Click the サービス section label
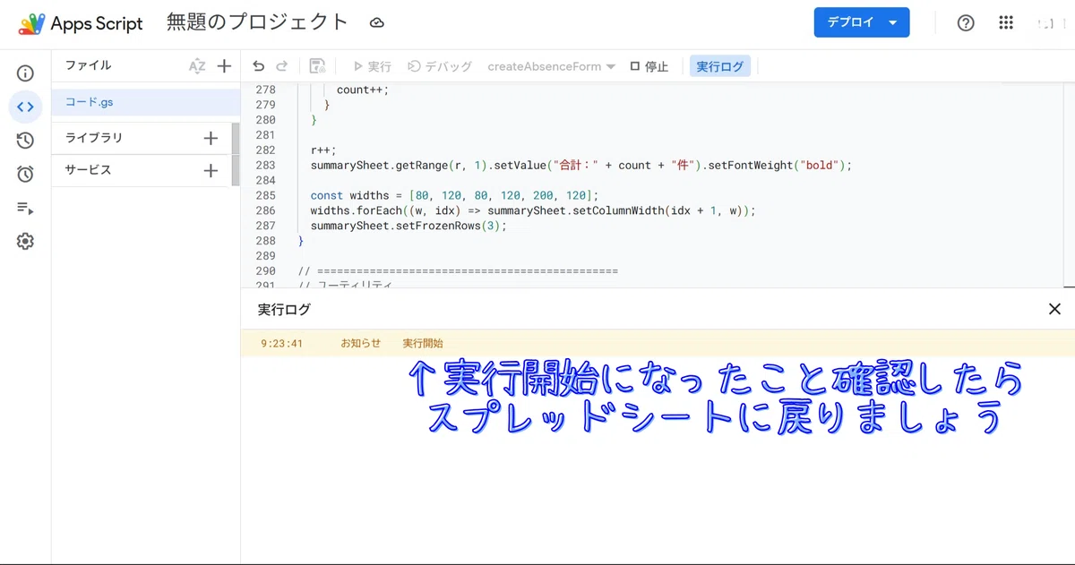This screenshot has height=565, width=1075. click(x=89, y=170)
